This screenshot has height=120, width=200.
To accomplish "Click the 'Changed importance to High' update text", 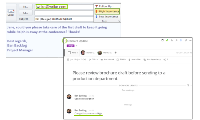I will tap(88, 113).
